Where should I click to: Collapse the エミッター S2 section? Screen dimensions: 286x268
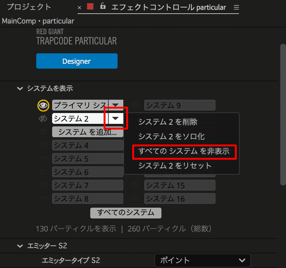coord(20,246)
